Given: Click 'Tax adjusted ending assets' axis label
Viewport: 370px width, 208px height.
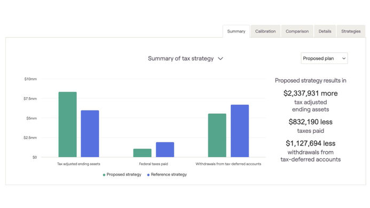Looking at the screenshot, I should point(78,164).
